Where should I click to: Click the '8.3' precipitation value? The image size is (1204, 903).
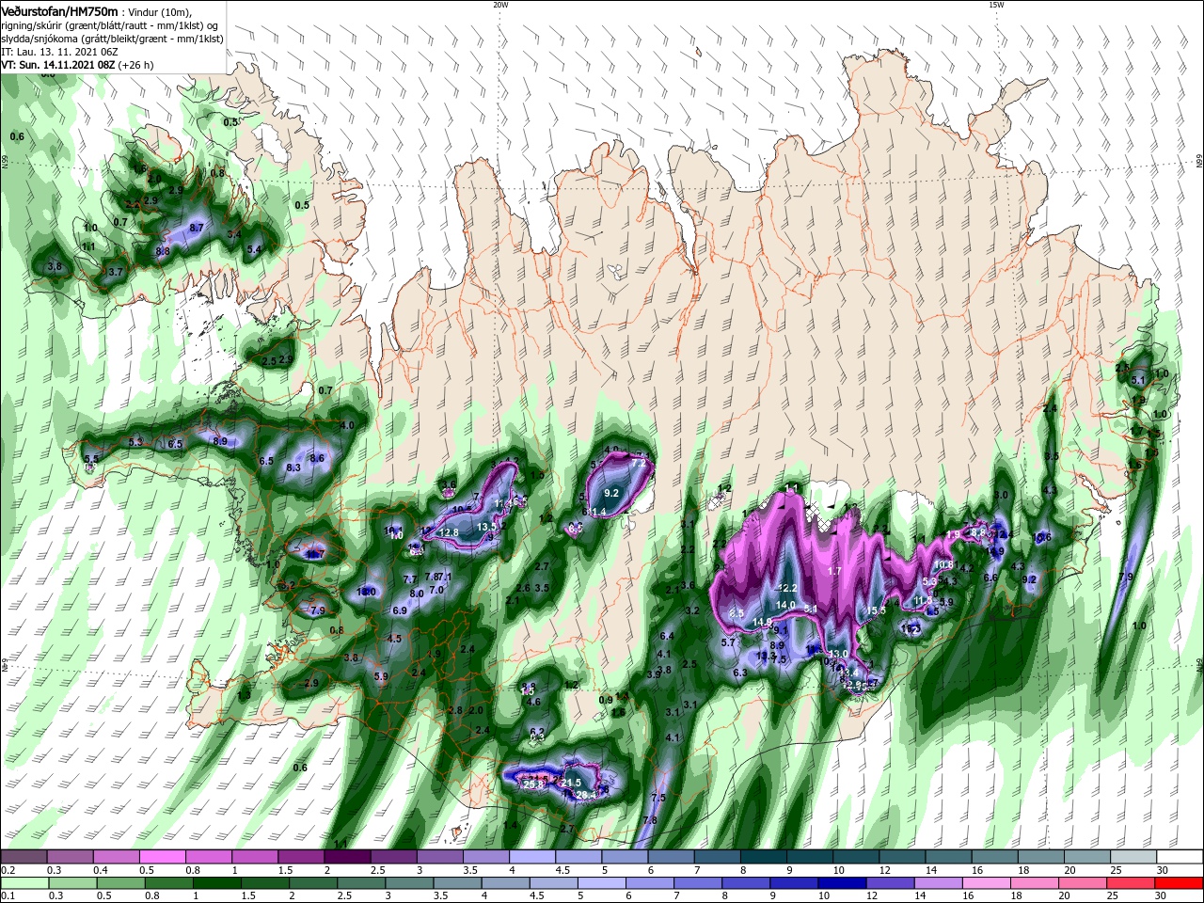(x=293, y=467)
